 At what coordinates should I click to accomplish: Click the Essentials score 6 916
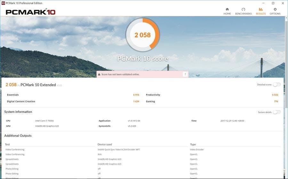click(136, 95)
